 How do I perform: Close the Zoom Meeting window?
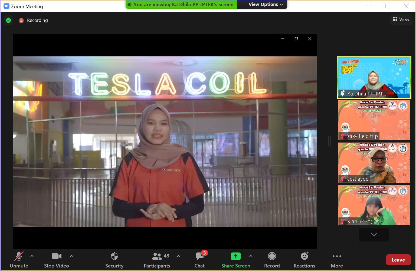(406, 6)
